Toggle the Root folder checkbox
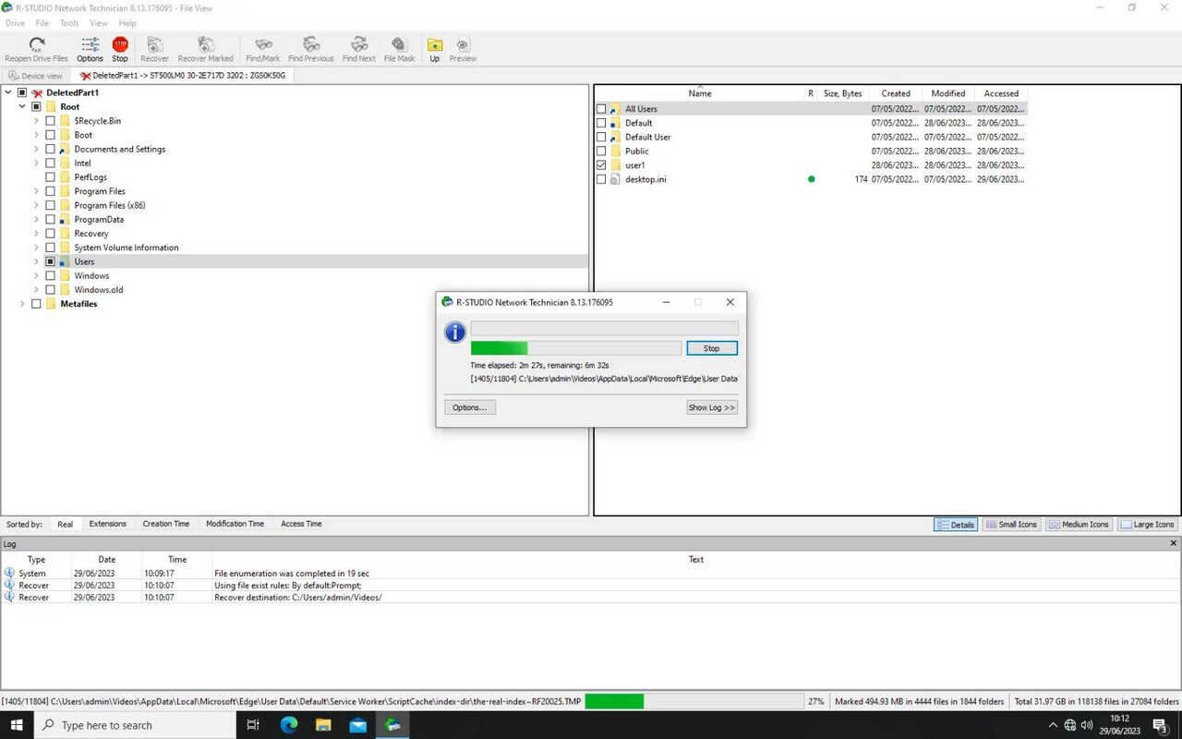The width and height of the screenshot is (1182, 739). coord(36,107)
